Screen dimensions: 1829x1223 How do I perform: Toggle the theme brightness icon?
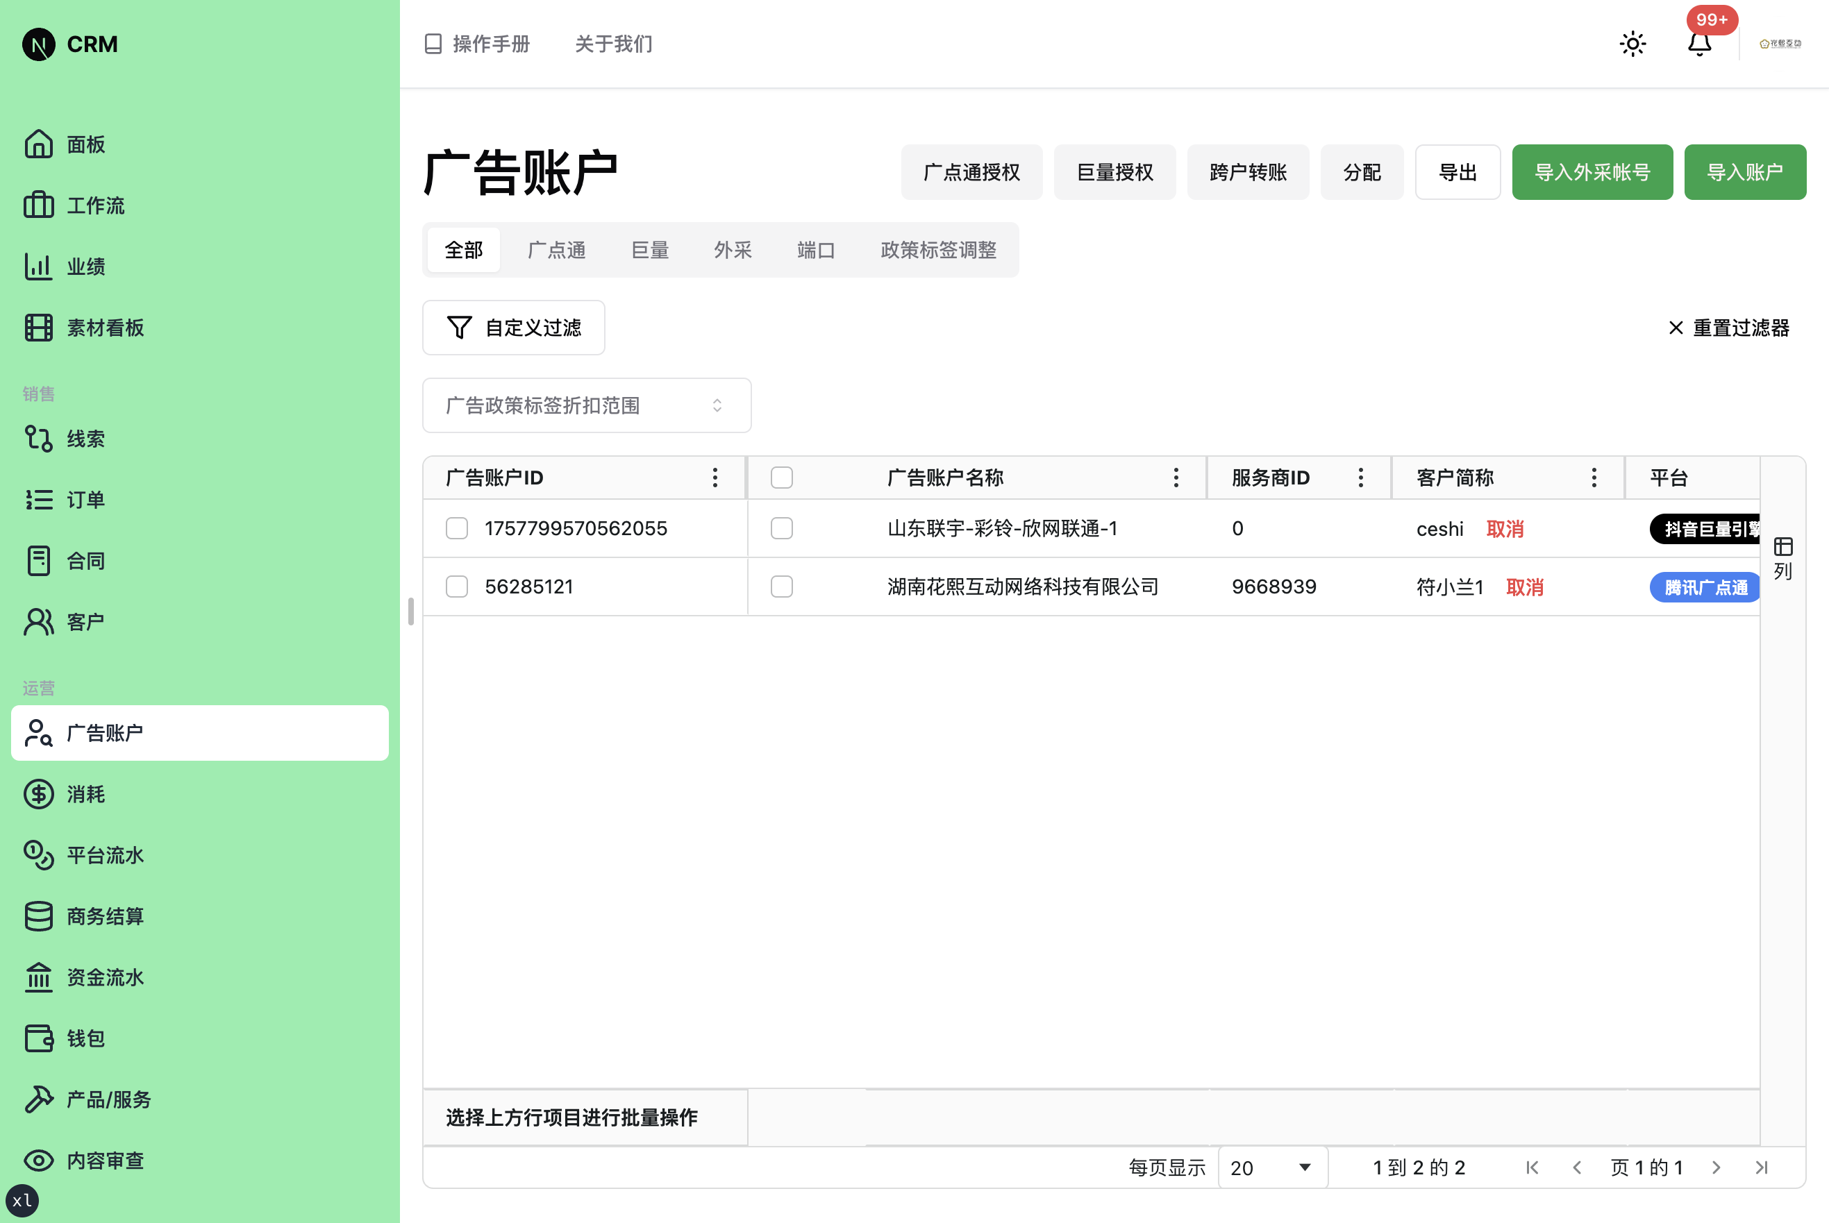tap(1632, 44)
